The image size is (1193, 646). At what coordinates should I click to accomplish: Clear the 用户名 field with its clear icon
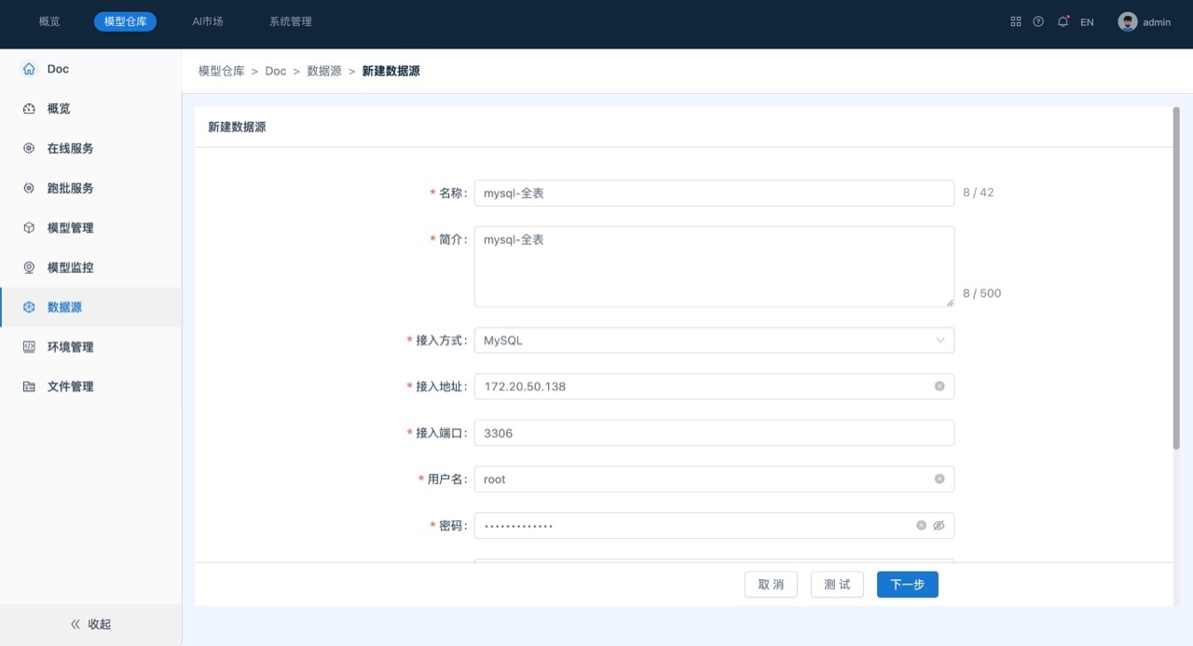click(x=939, y=479)
